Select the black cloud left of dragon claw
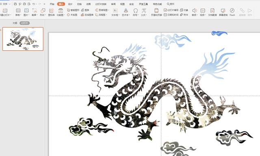 point(91,126)
